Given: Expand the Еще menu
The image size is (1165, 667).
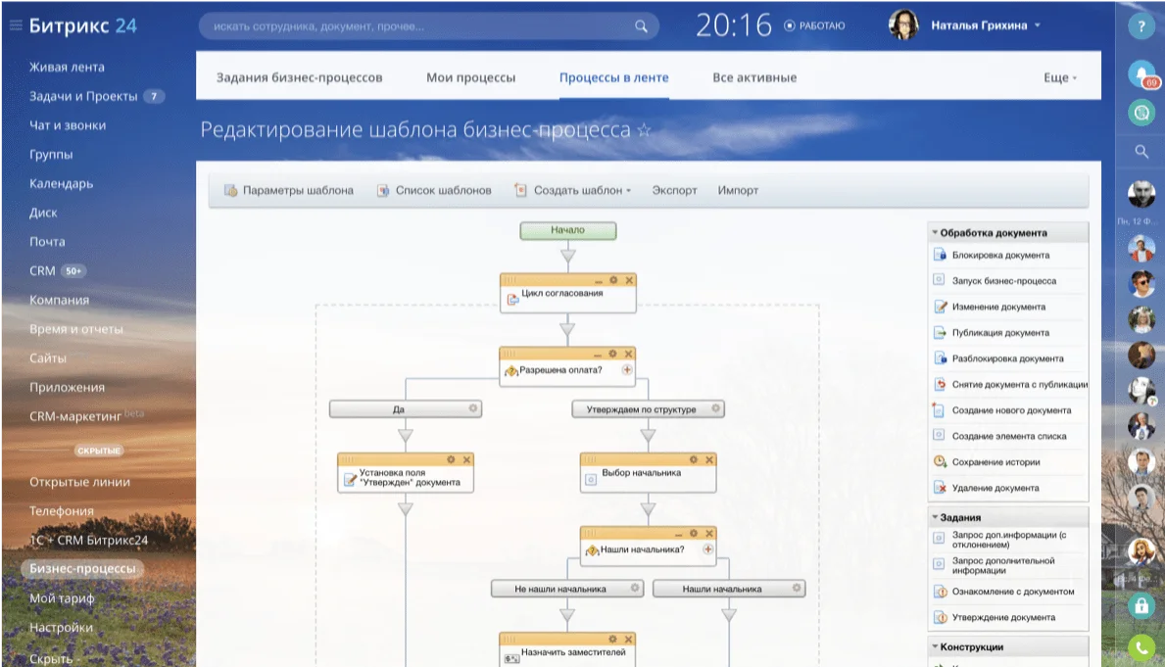Looking at the screenshot, I should (1060, 77).
